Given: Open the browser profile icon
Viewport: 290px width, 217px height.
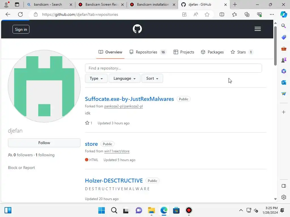Looking at the screenshot, I should [7, 5].
